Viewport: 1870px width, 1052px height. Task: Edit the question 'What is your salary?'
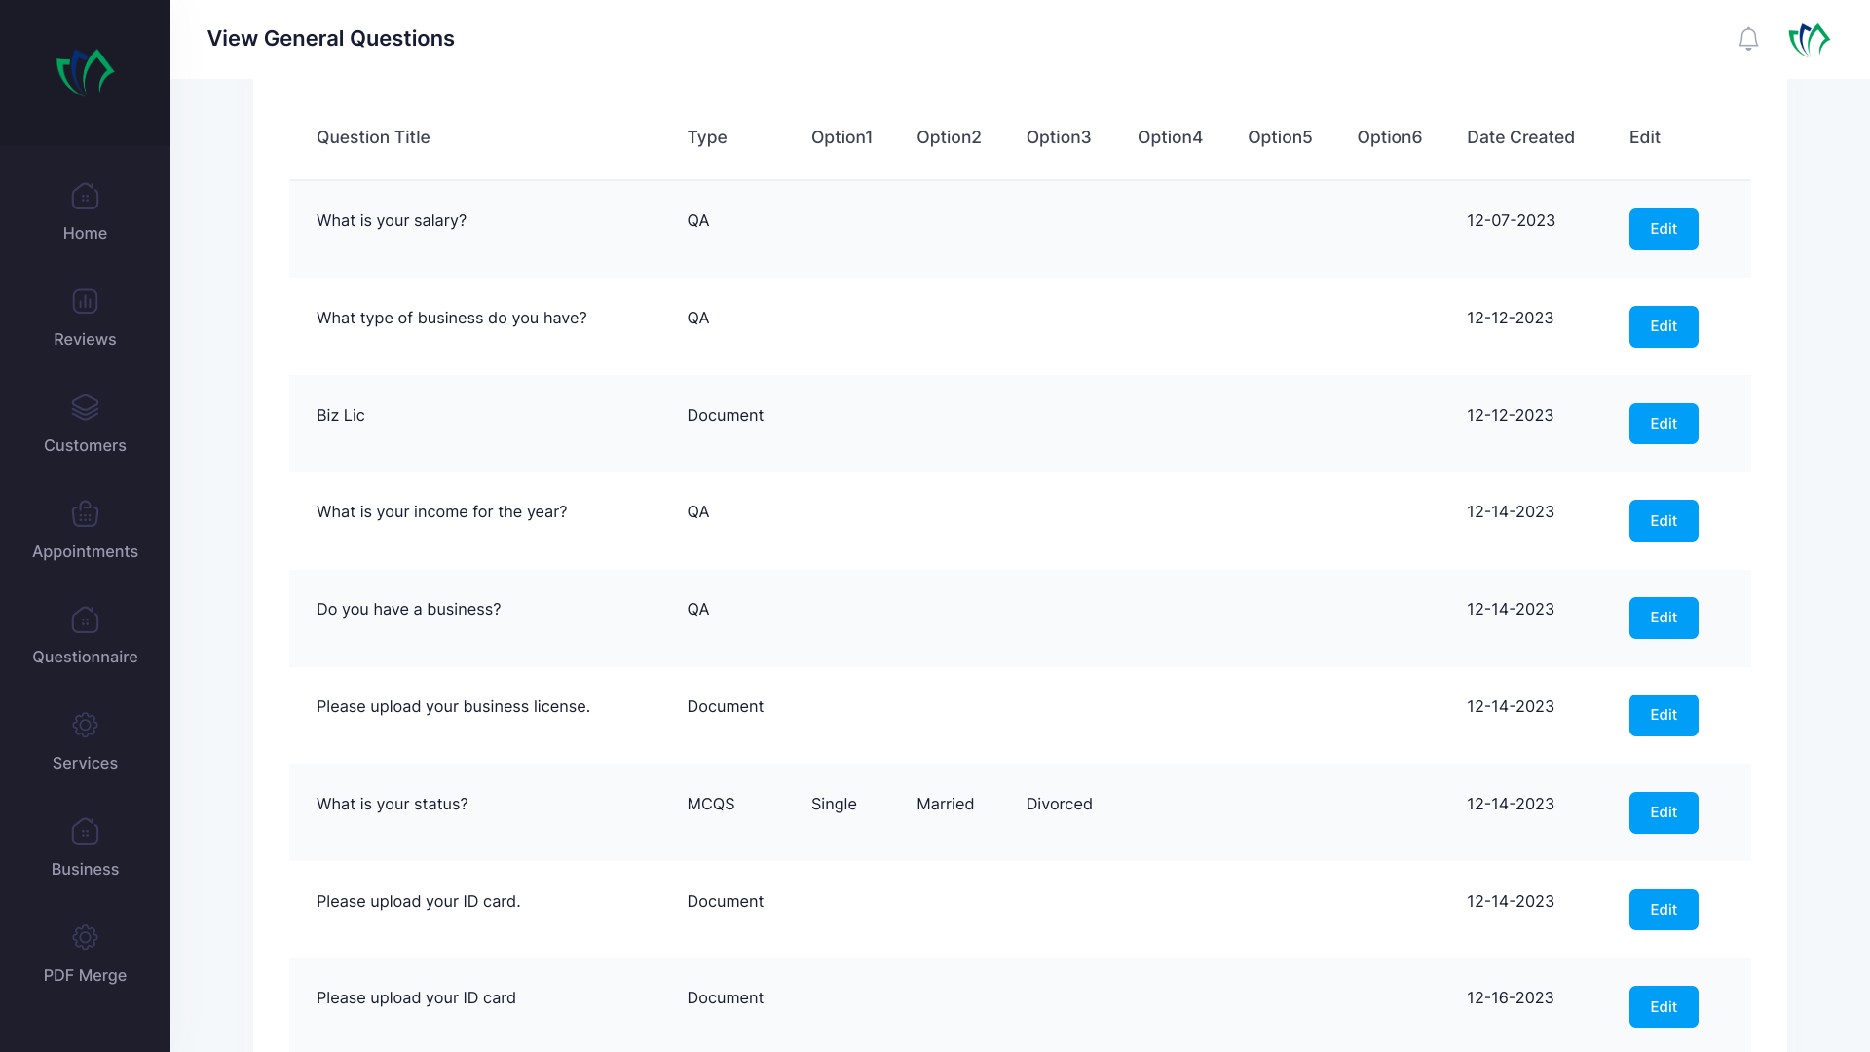[1663, 229]
